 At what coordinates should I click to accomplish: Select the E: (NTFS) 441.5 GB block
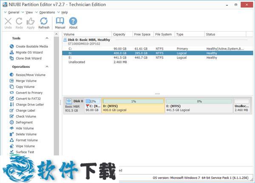(199, 105)
